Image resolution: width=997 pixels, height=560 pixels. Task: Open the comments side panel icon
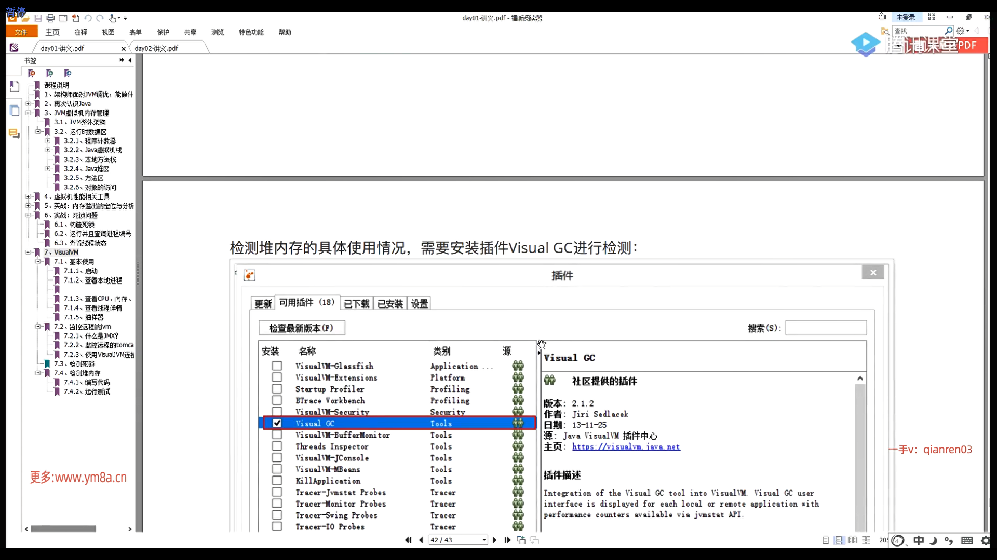15,134
